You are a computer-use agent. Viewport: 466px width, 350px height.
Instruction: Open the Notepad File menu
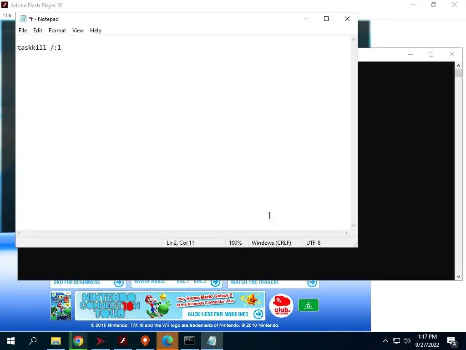[23, 31]
